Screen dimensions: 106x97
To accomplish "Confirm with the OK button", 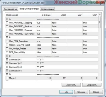I will click(66, 92).
